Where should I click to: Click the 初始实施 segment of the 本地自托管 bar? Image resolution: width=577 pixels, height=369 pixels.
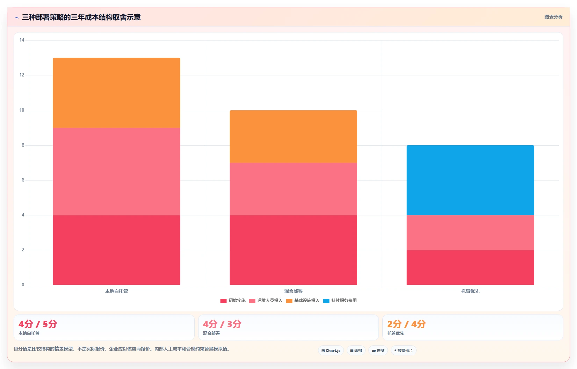pyautogui.click(x=116, y=250)
